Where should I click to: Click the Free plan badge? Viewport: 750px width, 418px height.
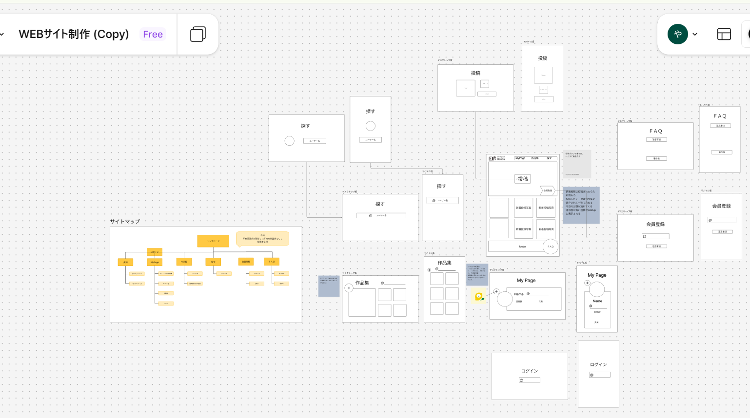[153, 34]
